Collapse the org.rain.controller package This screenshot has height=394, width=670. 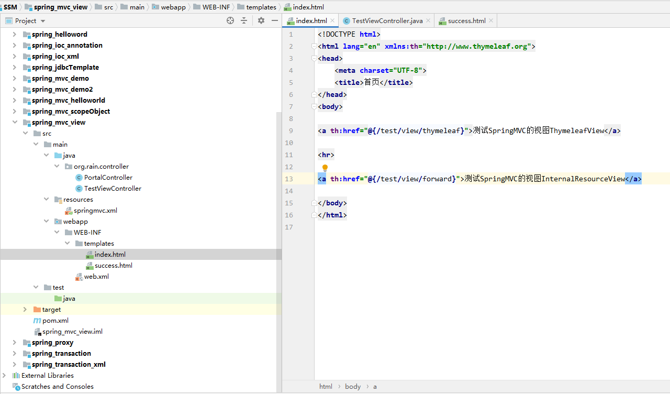(x=57, y=167)
